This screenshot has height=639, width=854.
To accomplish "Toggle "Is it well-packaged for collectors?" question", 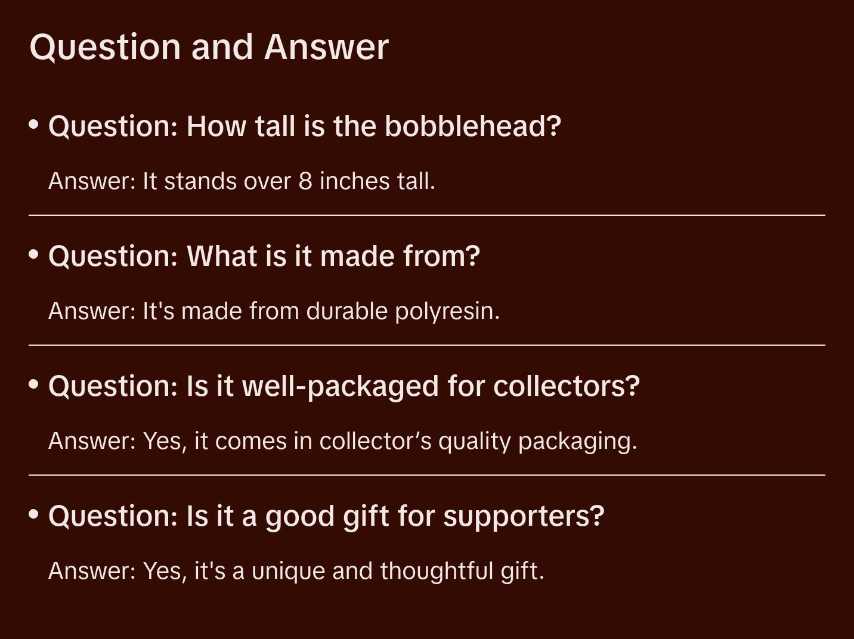I will pyautogui.click(x=344, y=386).
